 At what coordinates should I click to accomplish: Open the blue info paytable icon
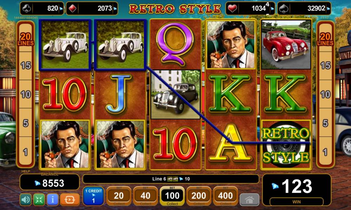[53, 199]
